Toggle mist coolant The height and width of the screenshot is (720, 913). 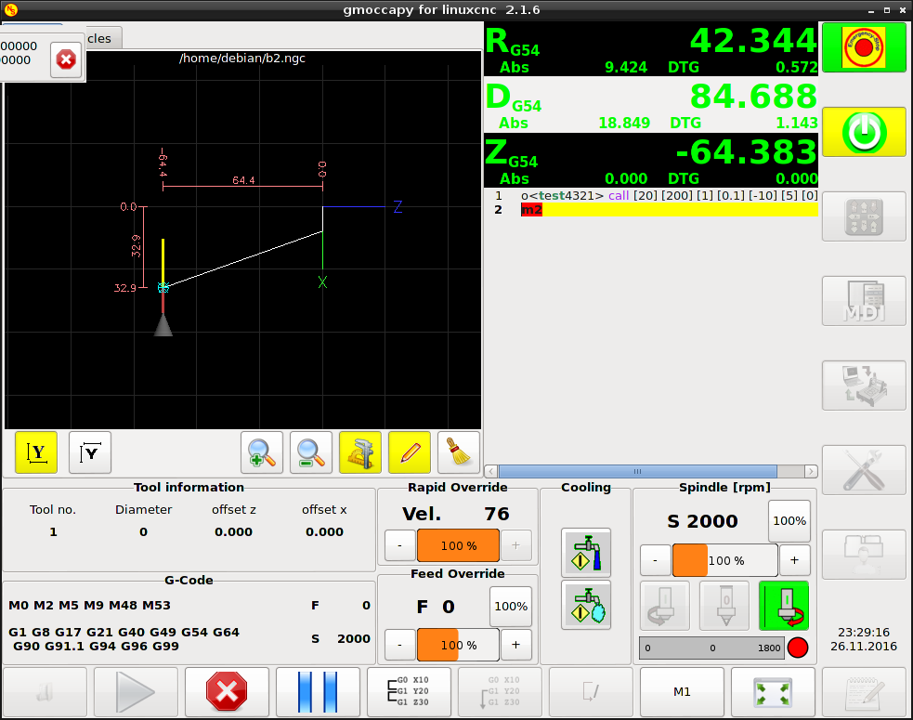point(586,605)
